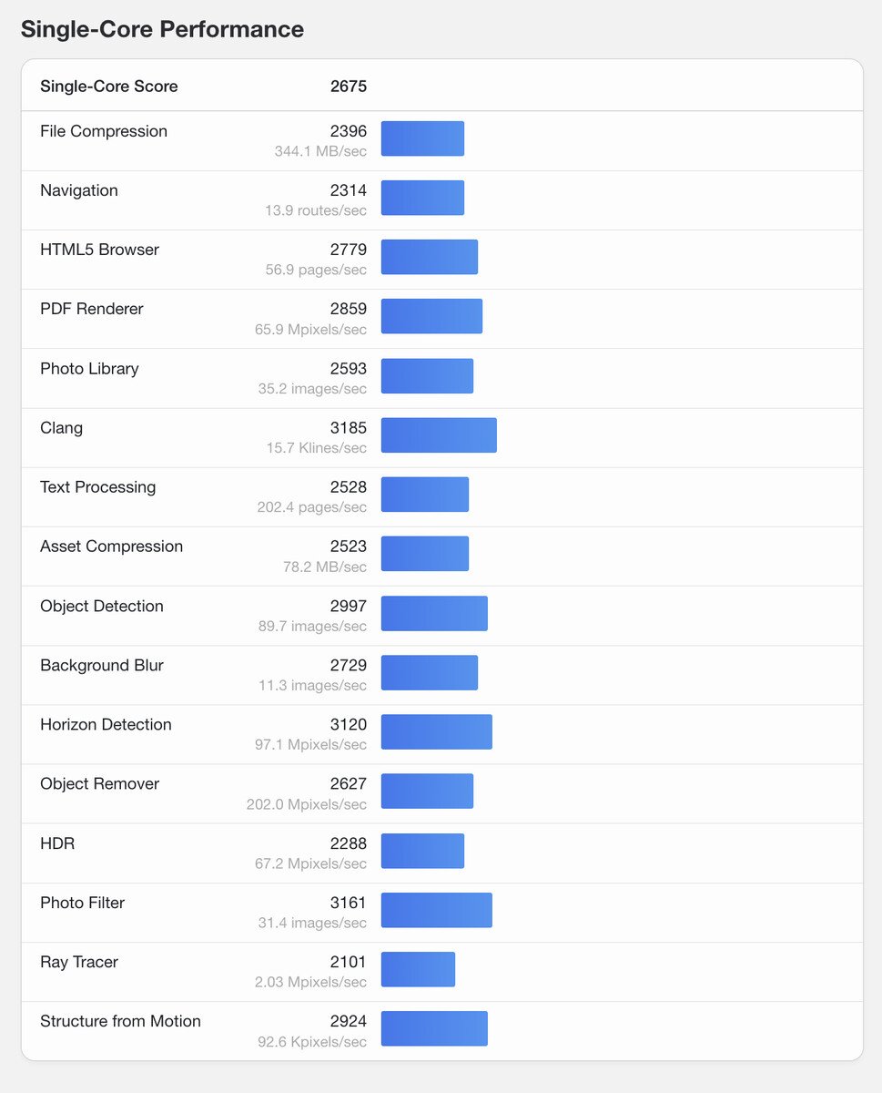Click the PDF Renderer label
Viewport: 882px width, 1093px height.
pos(92,309)
